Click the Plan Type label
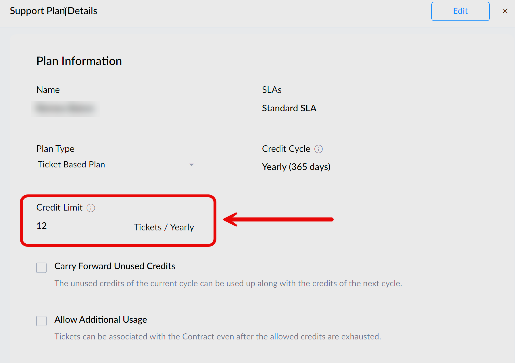The height and width of the screenshot is (363, 515). click(55, 149)
